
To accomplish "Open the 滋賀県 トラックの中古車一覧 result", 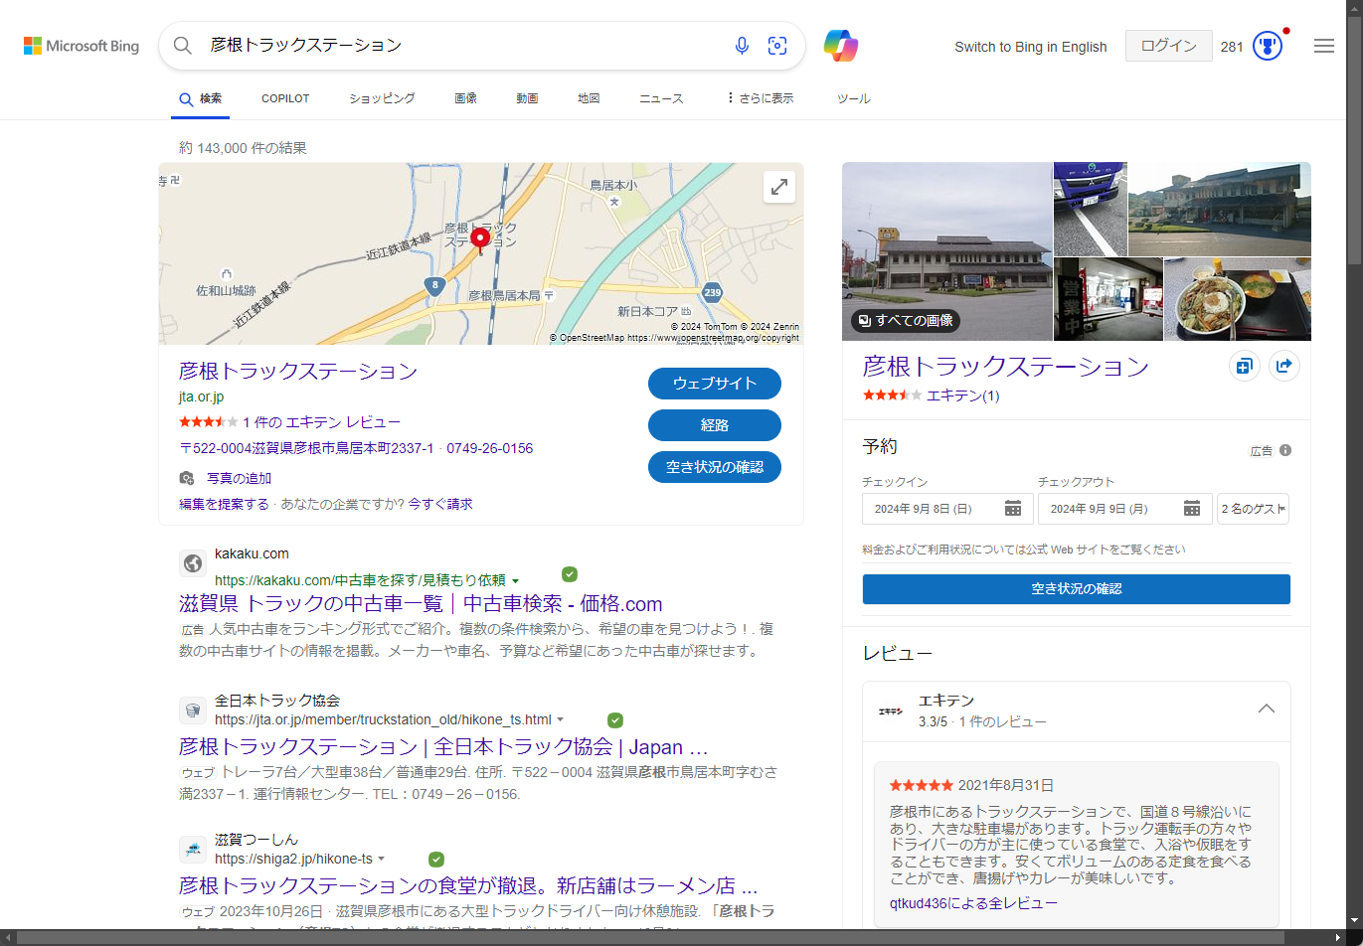I will pyautogui.click(x=421, y=604).
